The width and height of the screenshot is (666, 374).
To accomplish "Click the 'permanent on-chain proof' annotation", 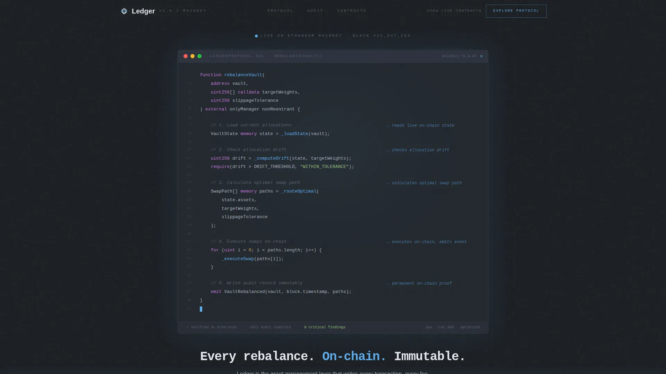I will tap(419, 283).
